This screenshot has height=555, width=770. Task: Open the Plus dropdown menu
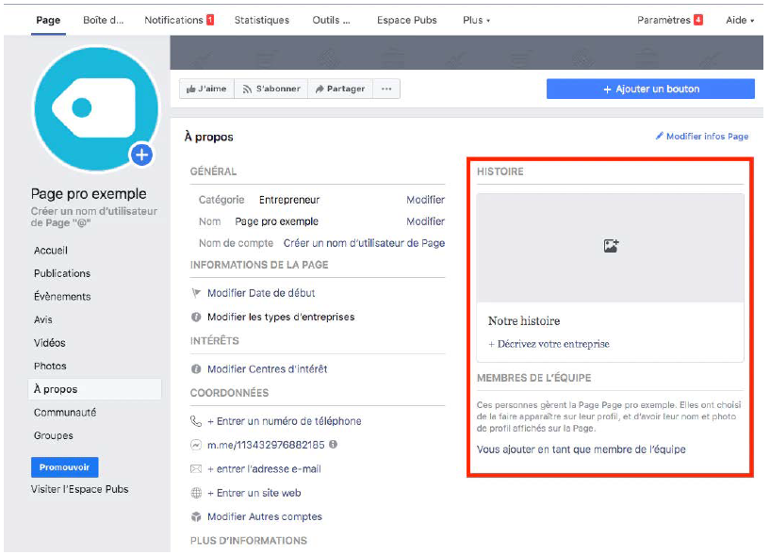pyautogui.click(x=476, y=20)
